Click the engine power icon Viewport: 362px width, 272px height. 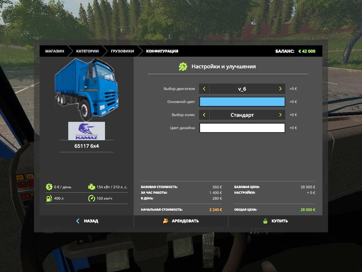click(92, 187)
